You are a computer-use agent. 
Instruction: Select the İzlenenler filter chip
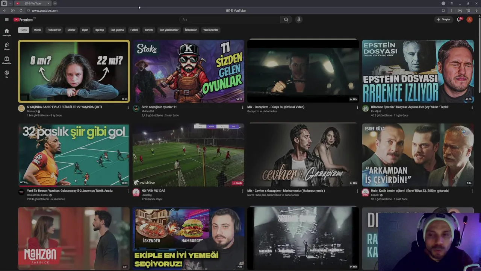[191, 30]
